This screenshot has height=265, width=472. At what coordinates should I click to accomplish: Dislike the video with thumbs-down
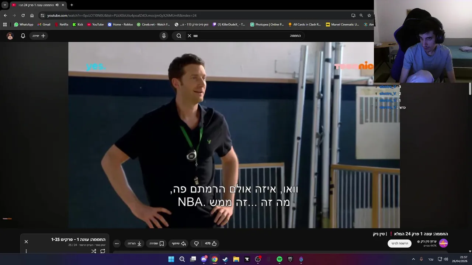[197, 243]
